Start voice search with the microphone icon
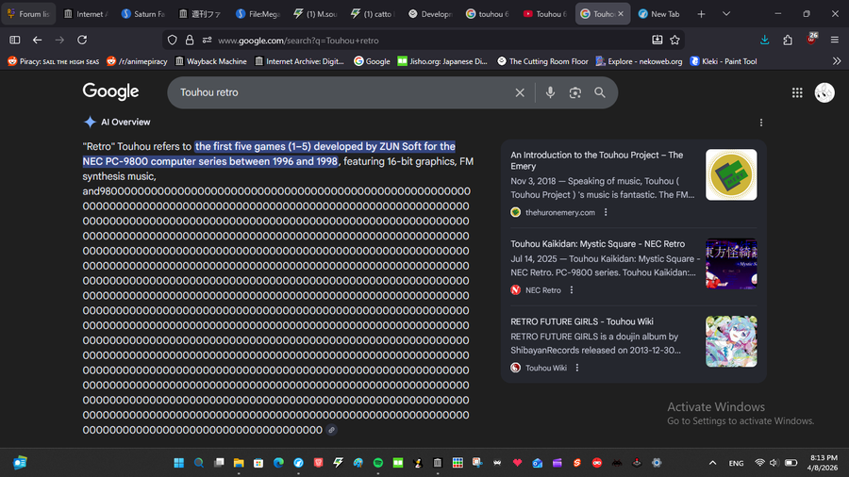 550,92
